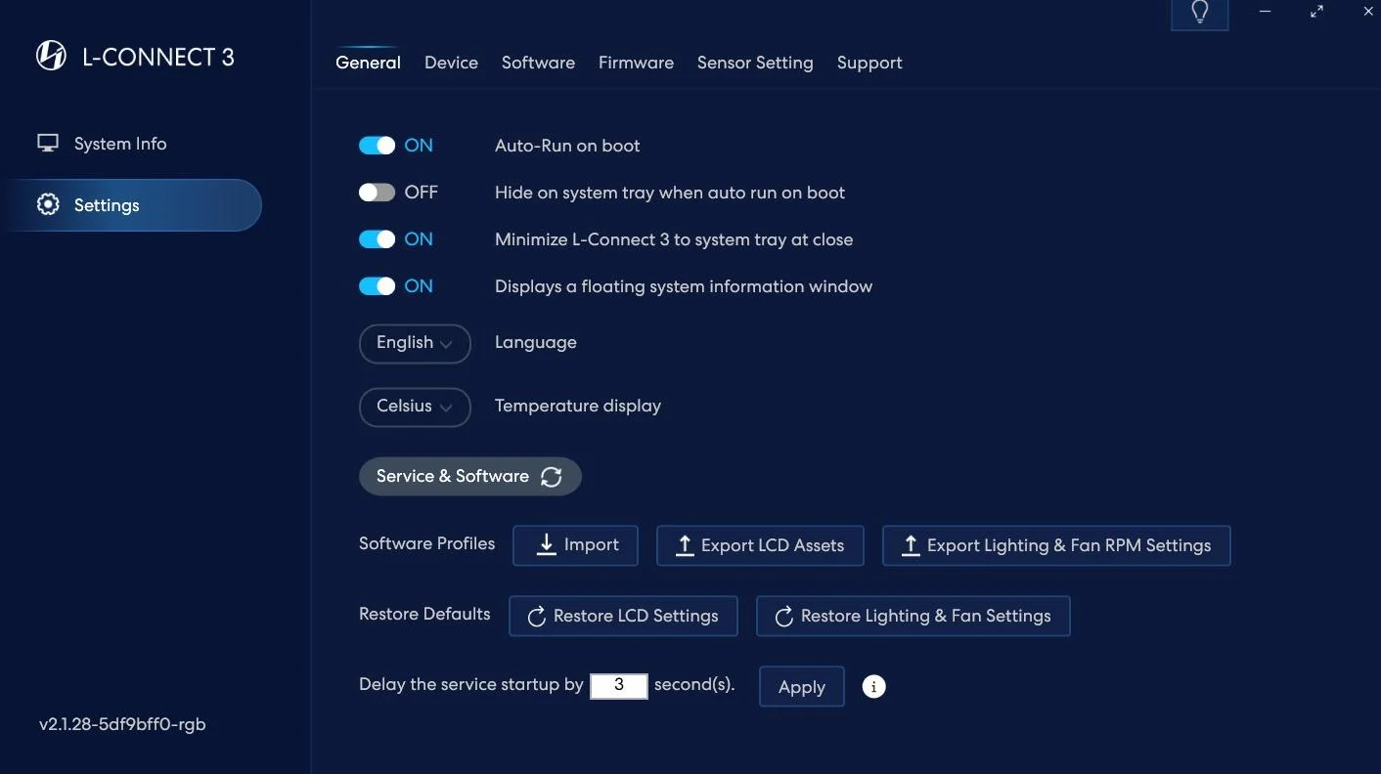Maximize the L-Connect 3 window
The image size is (1381, 774).
(x=1316, y=12)
